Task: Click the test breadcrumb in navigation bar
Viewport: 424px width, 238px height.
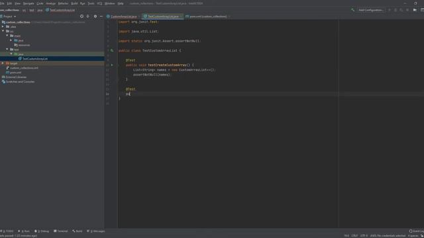Action: [32, 10]
